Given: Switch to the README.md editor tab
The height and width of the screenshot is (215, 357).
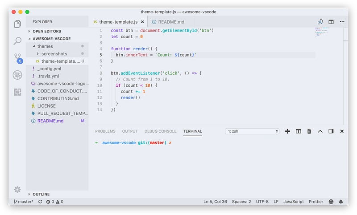Looking at the screenshot, I should pyautogui.click(x=171, y=22).
